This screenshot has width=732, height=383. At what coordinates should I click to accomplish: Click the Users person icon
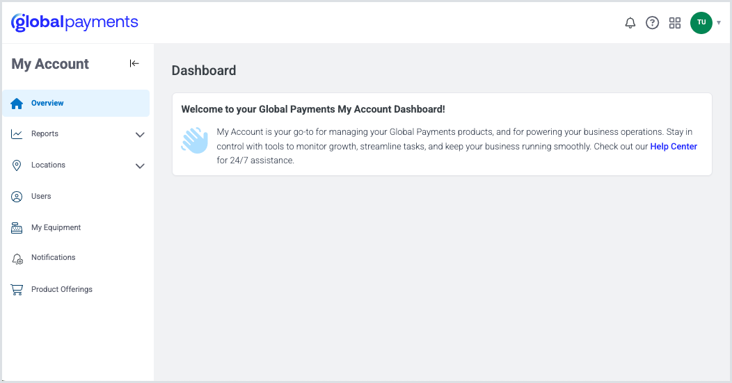pos(17,197)
